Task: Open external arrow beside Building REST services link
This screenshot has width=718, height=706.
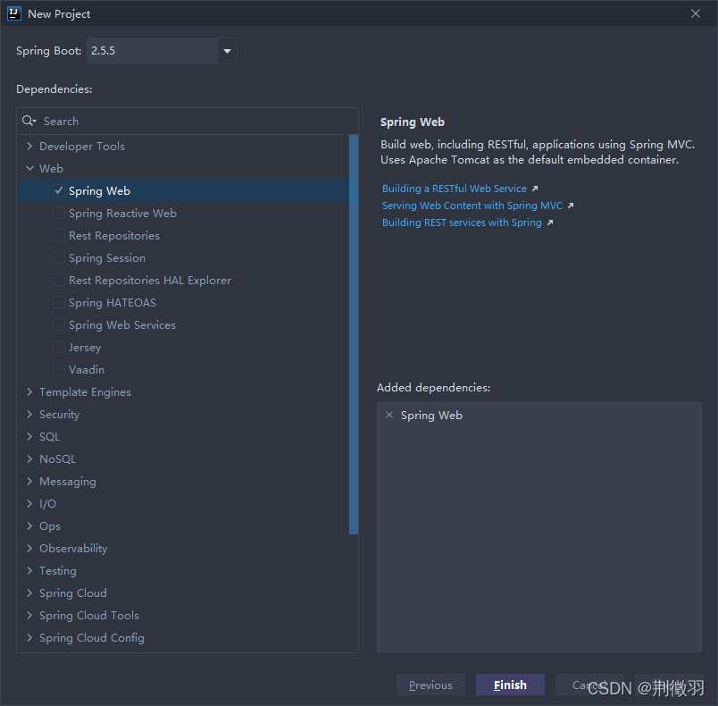Action: [550, 223]
